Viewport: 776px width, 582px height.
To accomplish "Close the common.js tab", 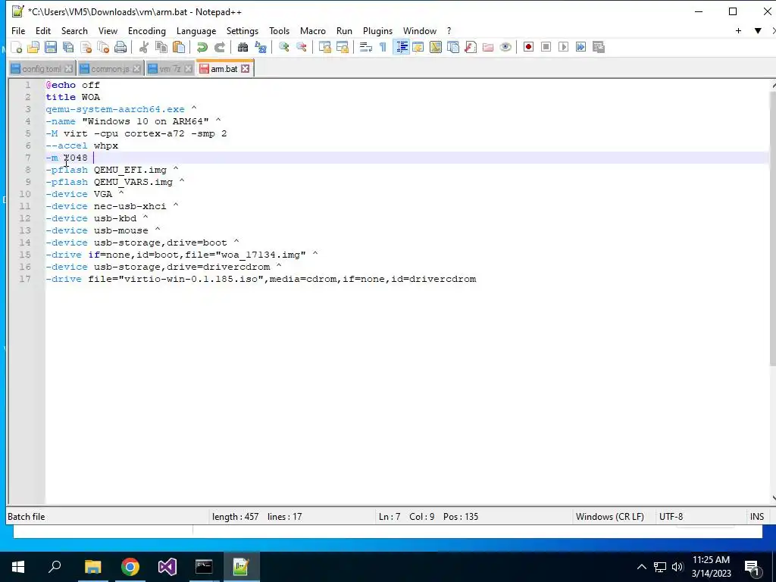I will (x=136, y=69).
